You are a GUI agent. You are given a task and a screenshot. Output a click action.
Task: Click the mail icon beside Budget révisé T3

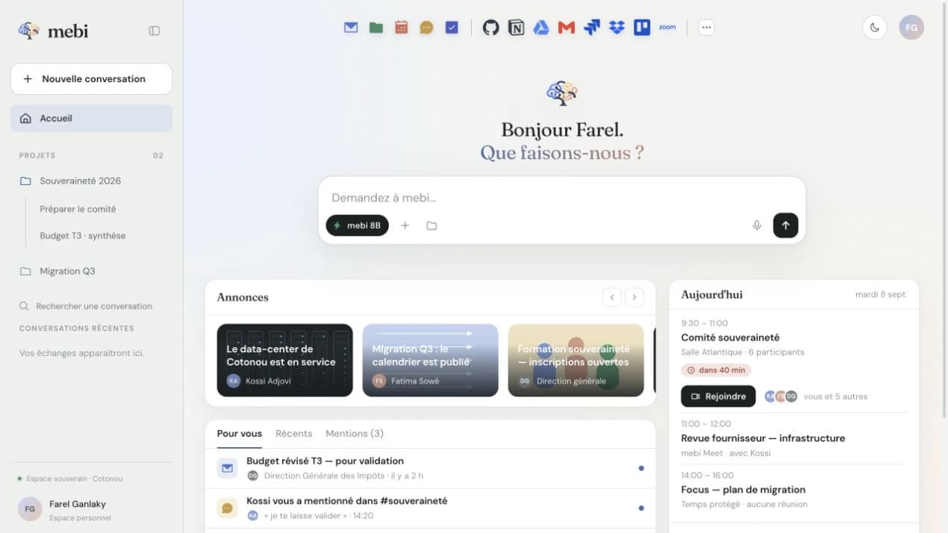click(x=227, y=468)
